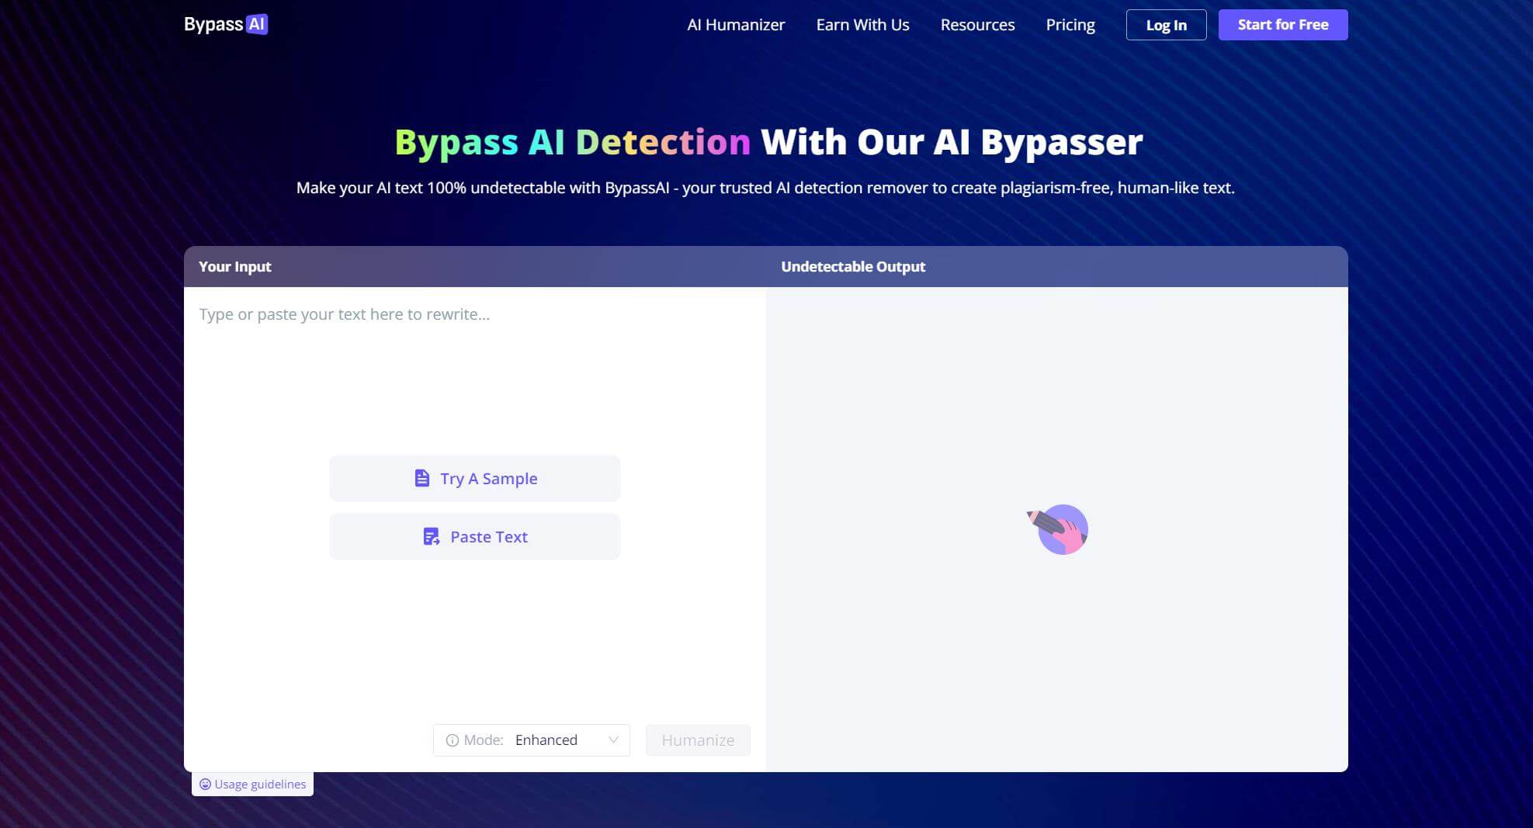Click the document icon beside Try A Sample
Image resolution: width=1533 pixels, height=828 pixels.
421,478
